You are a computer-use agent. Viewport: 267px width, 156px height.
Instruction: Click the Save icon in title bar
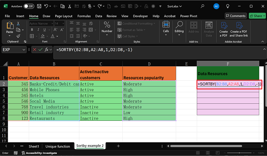[39, 6]
